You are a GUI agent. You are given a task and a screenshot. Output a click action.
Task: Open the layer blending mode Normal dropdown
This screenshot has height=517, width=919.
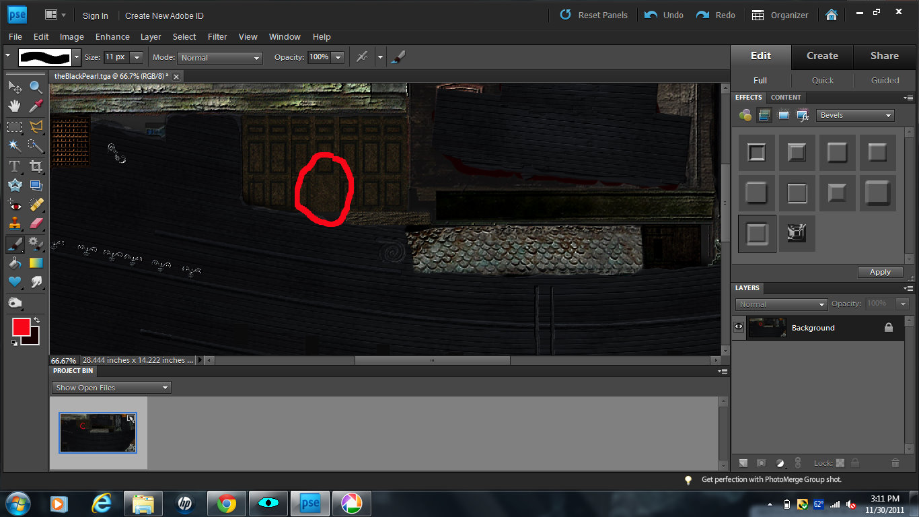(x=781, y=304)
